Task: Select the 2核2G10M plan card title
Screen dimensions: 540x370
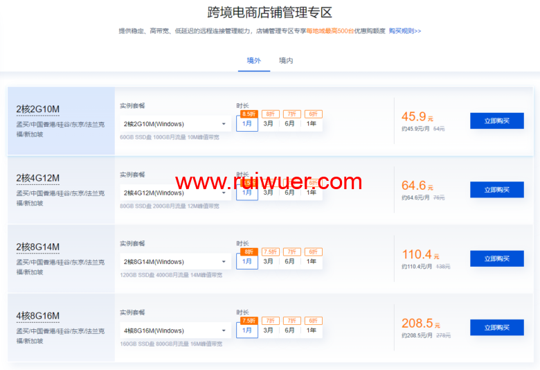Action: [38, 109]
